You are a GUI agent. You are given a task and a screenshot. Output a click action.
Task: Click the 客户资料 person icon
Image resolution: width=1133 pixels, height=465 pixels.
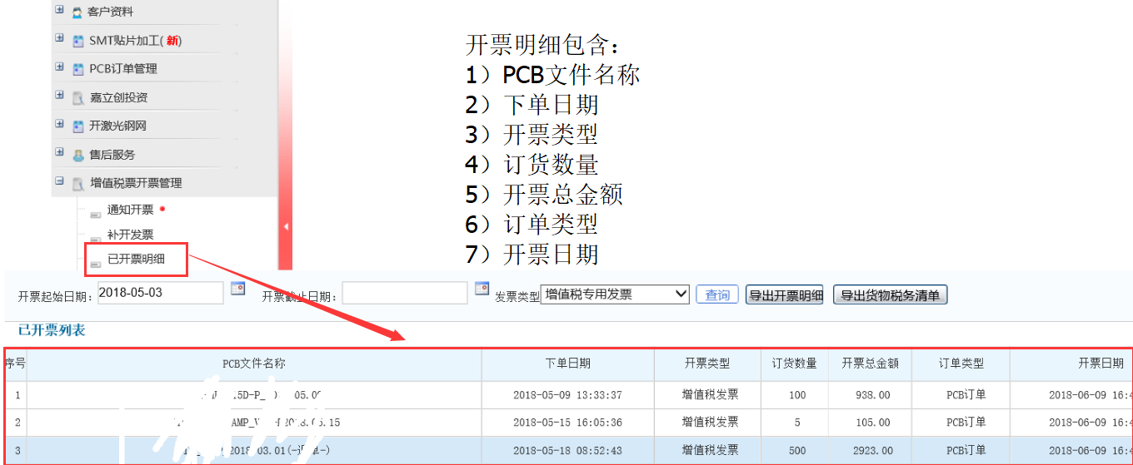tap(77, 12)
